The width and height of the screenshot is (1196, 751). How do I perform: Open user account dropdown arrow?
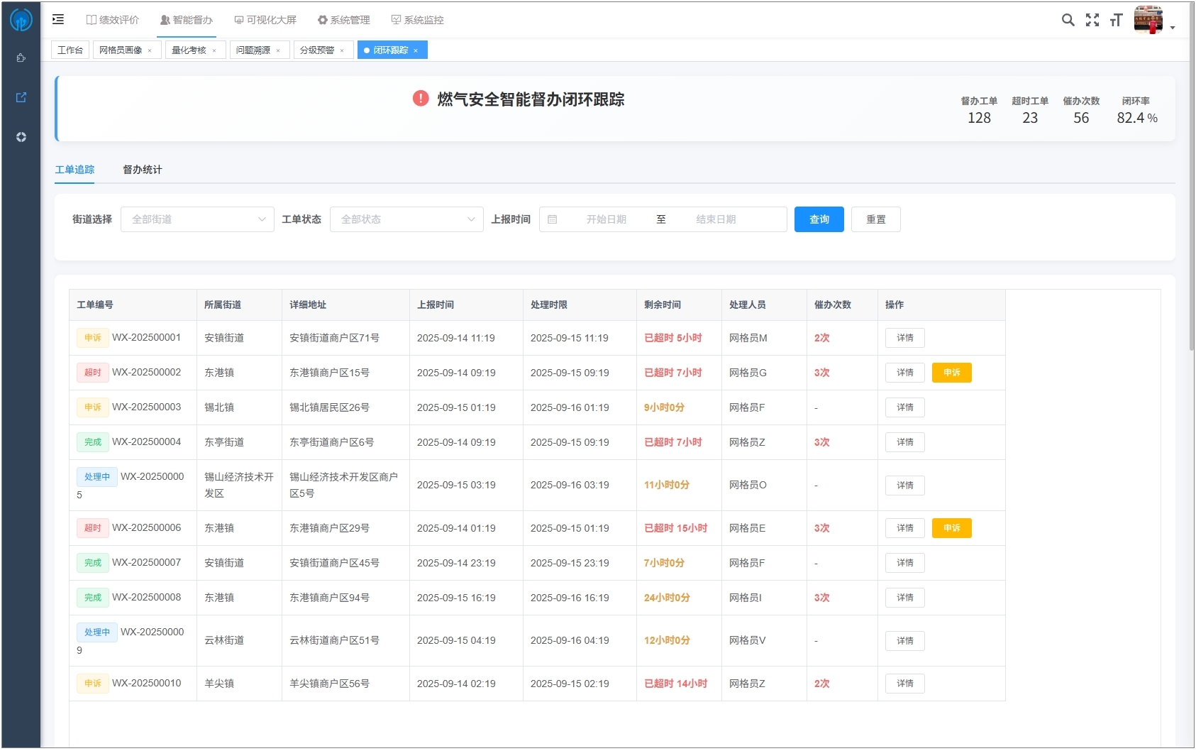1173,28
